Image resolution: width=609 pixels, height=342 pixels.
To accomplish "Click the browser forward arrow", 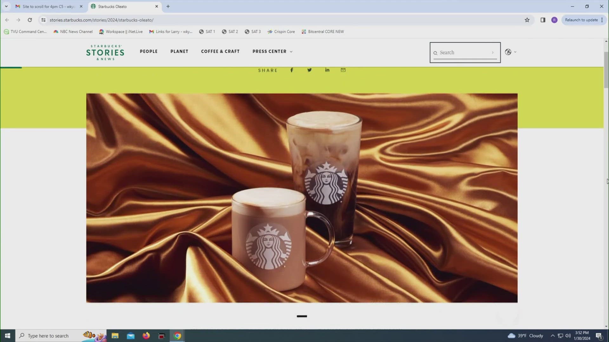I will 18,20.
